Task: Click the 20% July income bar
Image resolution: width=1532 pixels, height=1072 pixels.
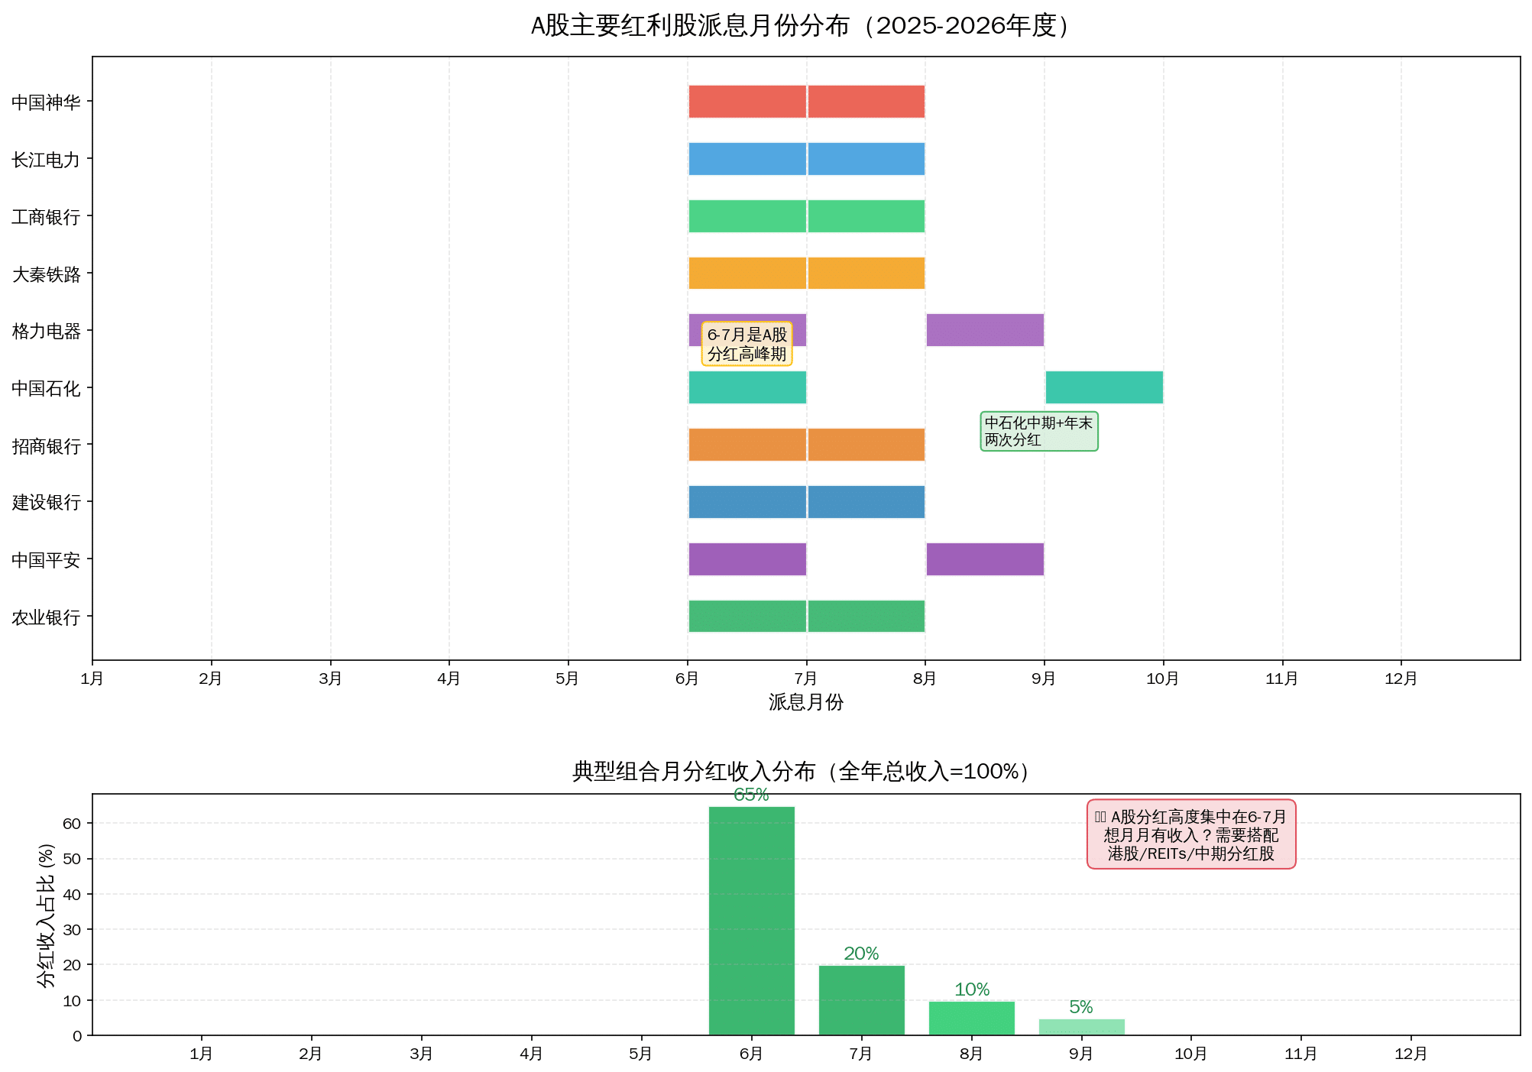Action: (862, 1000)
